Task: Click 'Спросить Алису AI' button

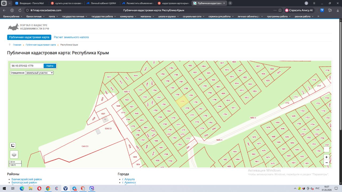Action: (299, 10)
